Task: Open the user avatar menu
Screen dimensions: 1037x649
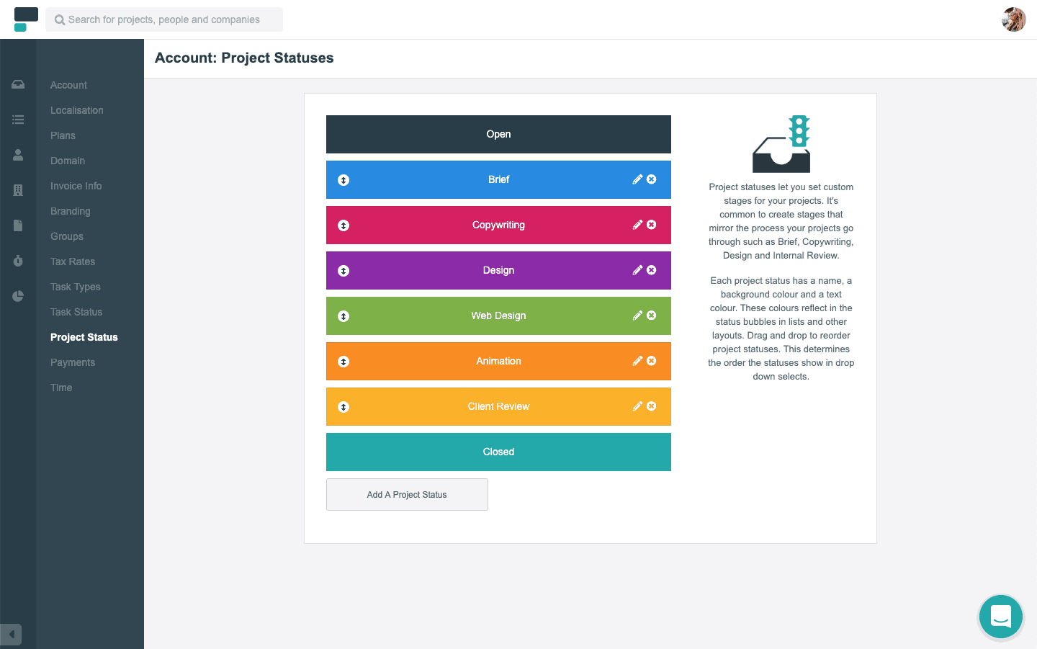Action: [x=1014, y=19]
